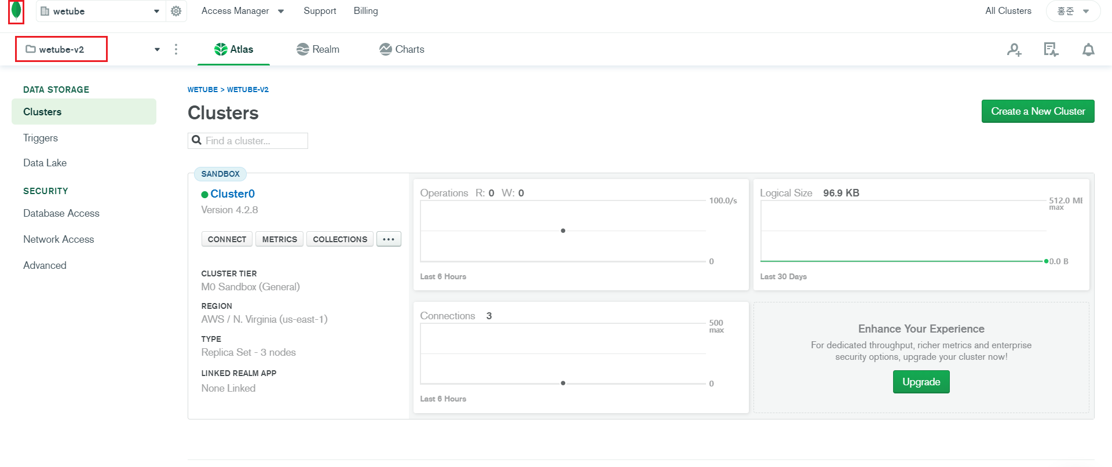Click the METRICS button

click(280, 239)
